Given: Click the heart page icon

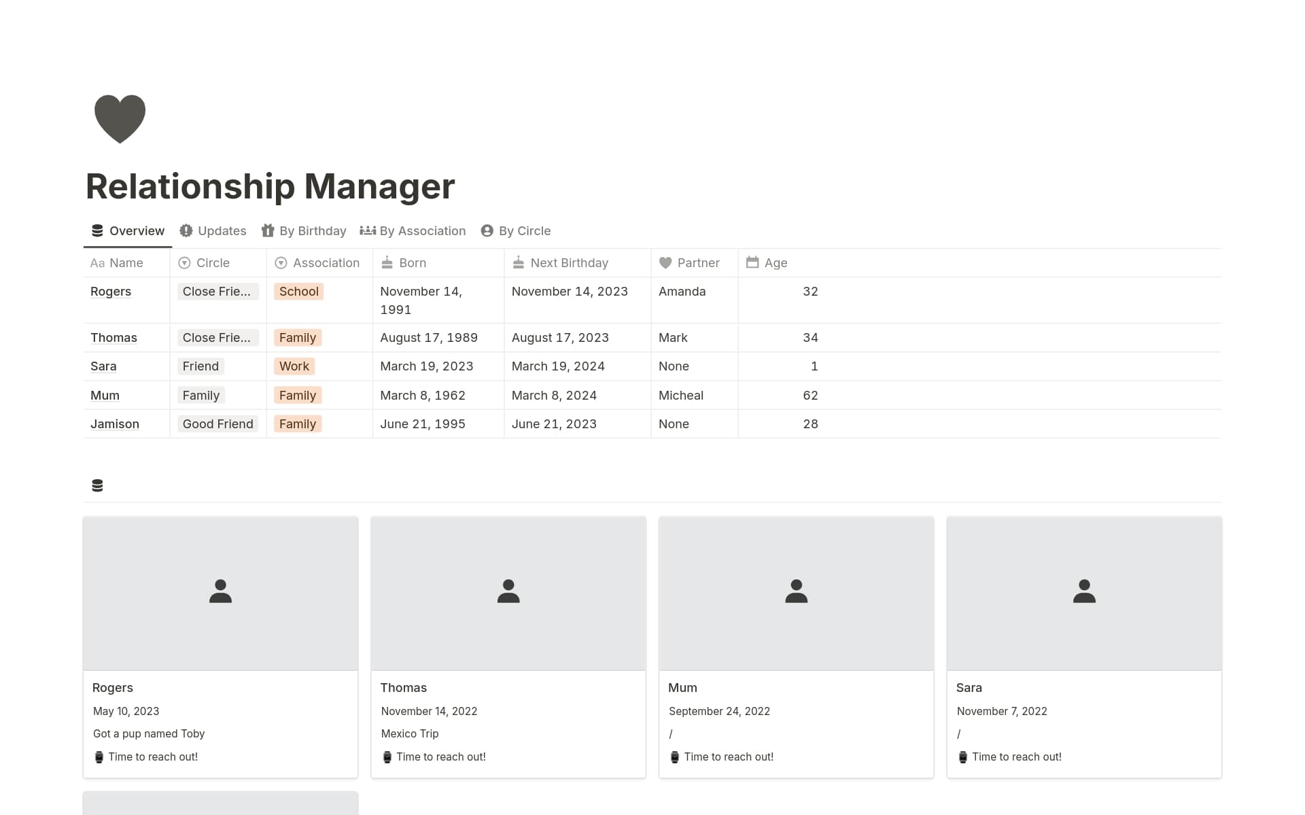Looking at the screenshot, I should (120, 119).
